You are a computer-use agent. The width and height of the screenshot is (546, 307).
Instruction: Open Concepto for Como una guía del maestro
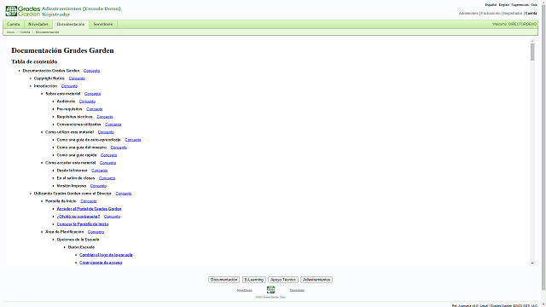click(x=119, y=148)
